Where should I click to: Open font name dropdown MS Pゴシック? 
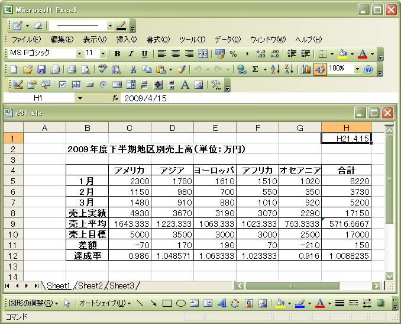click(x=79, y=54)
